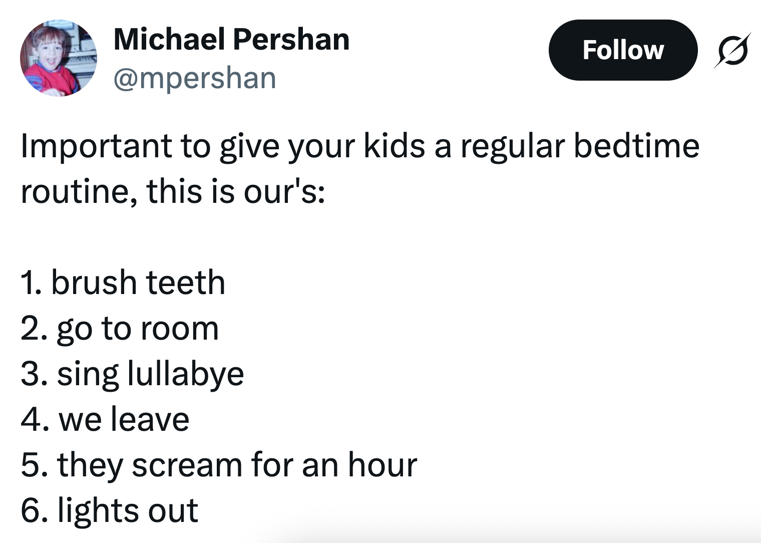Click the @mpershan handle
This screenshot has width=761, height=543.
[x=195, y=78]
